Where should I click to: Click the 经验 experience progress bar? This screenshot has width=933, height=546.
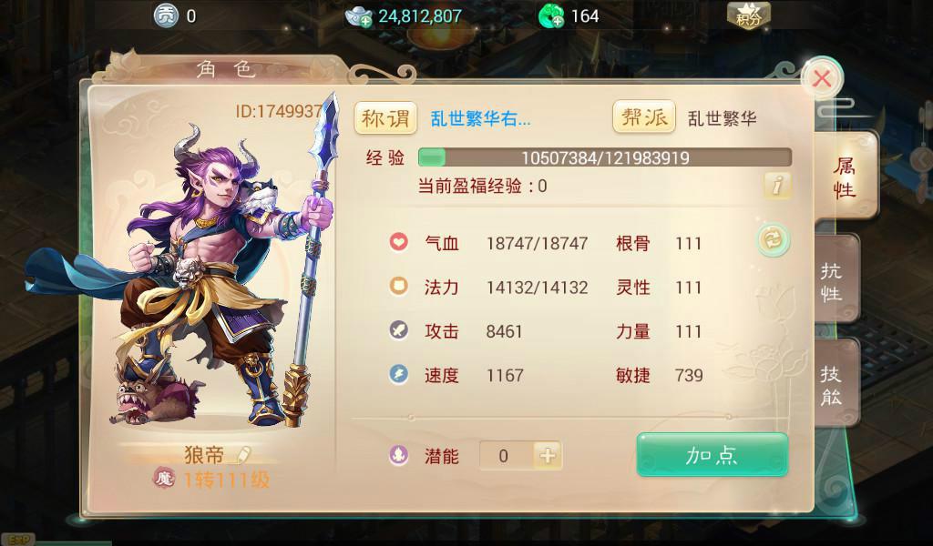605,157
